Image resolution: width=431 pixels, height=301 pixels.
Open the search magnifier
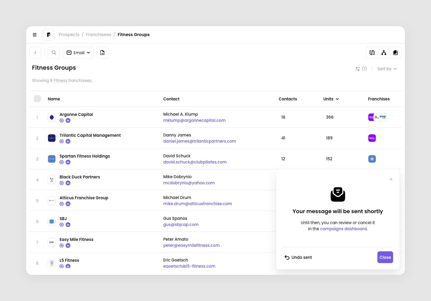[x=54, y=53]
